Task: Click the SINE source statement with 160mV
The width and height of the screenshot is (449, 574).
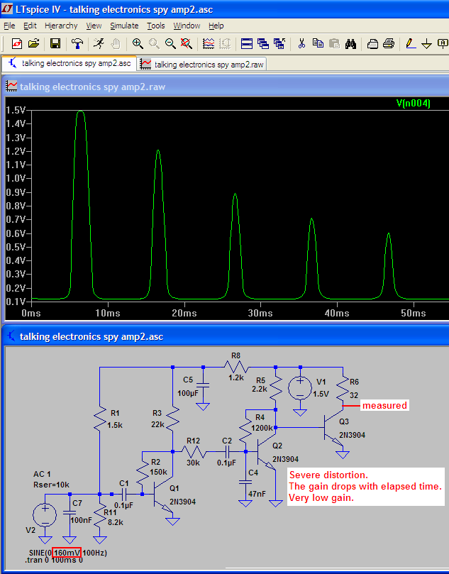Action: pyautogui.click(x=67, y=553)
